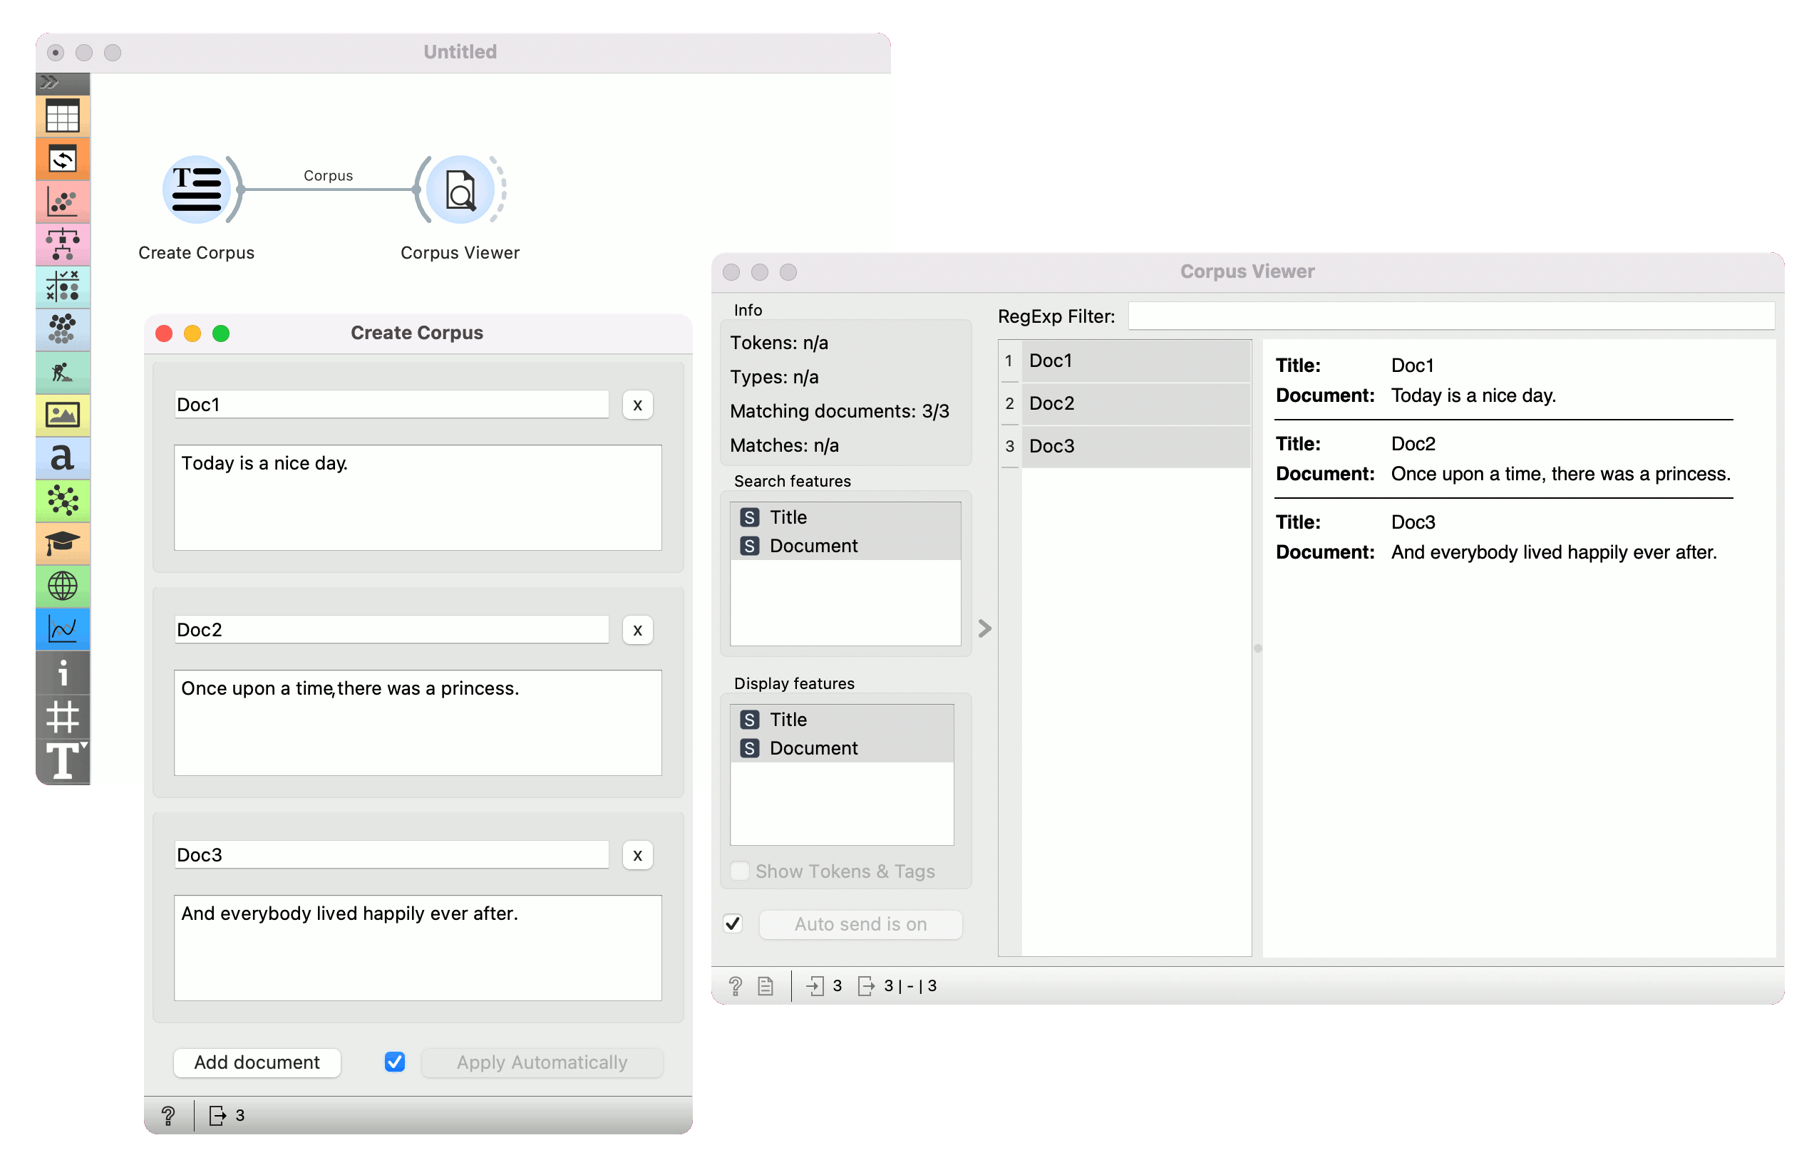The width and height of the screenshot is (1819, 1160).
Task: Select Document in Search features list
Action: pos(845,545)
